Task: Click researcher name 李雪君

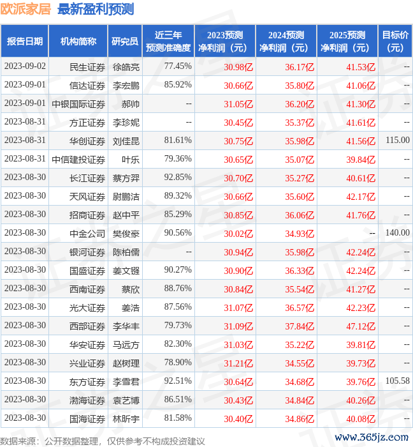Action: (x=126, y=383)
